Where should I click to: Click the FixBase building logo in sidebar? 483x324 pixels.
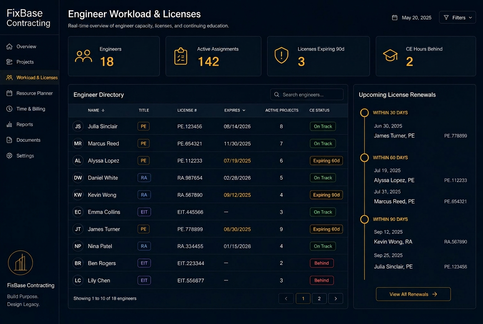pyautogui.click(x=20, y=263)
